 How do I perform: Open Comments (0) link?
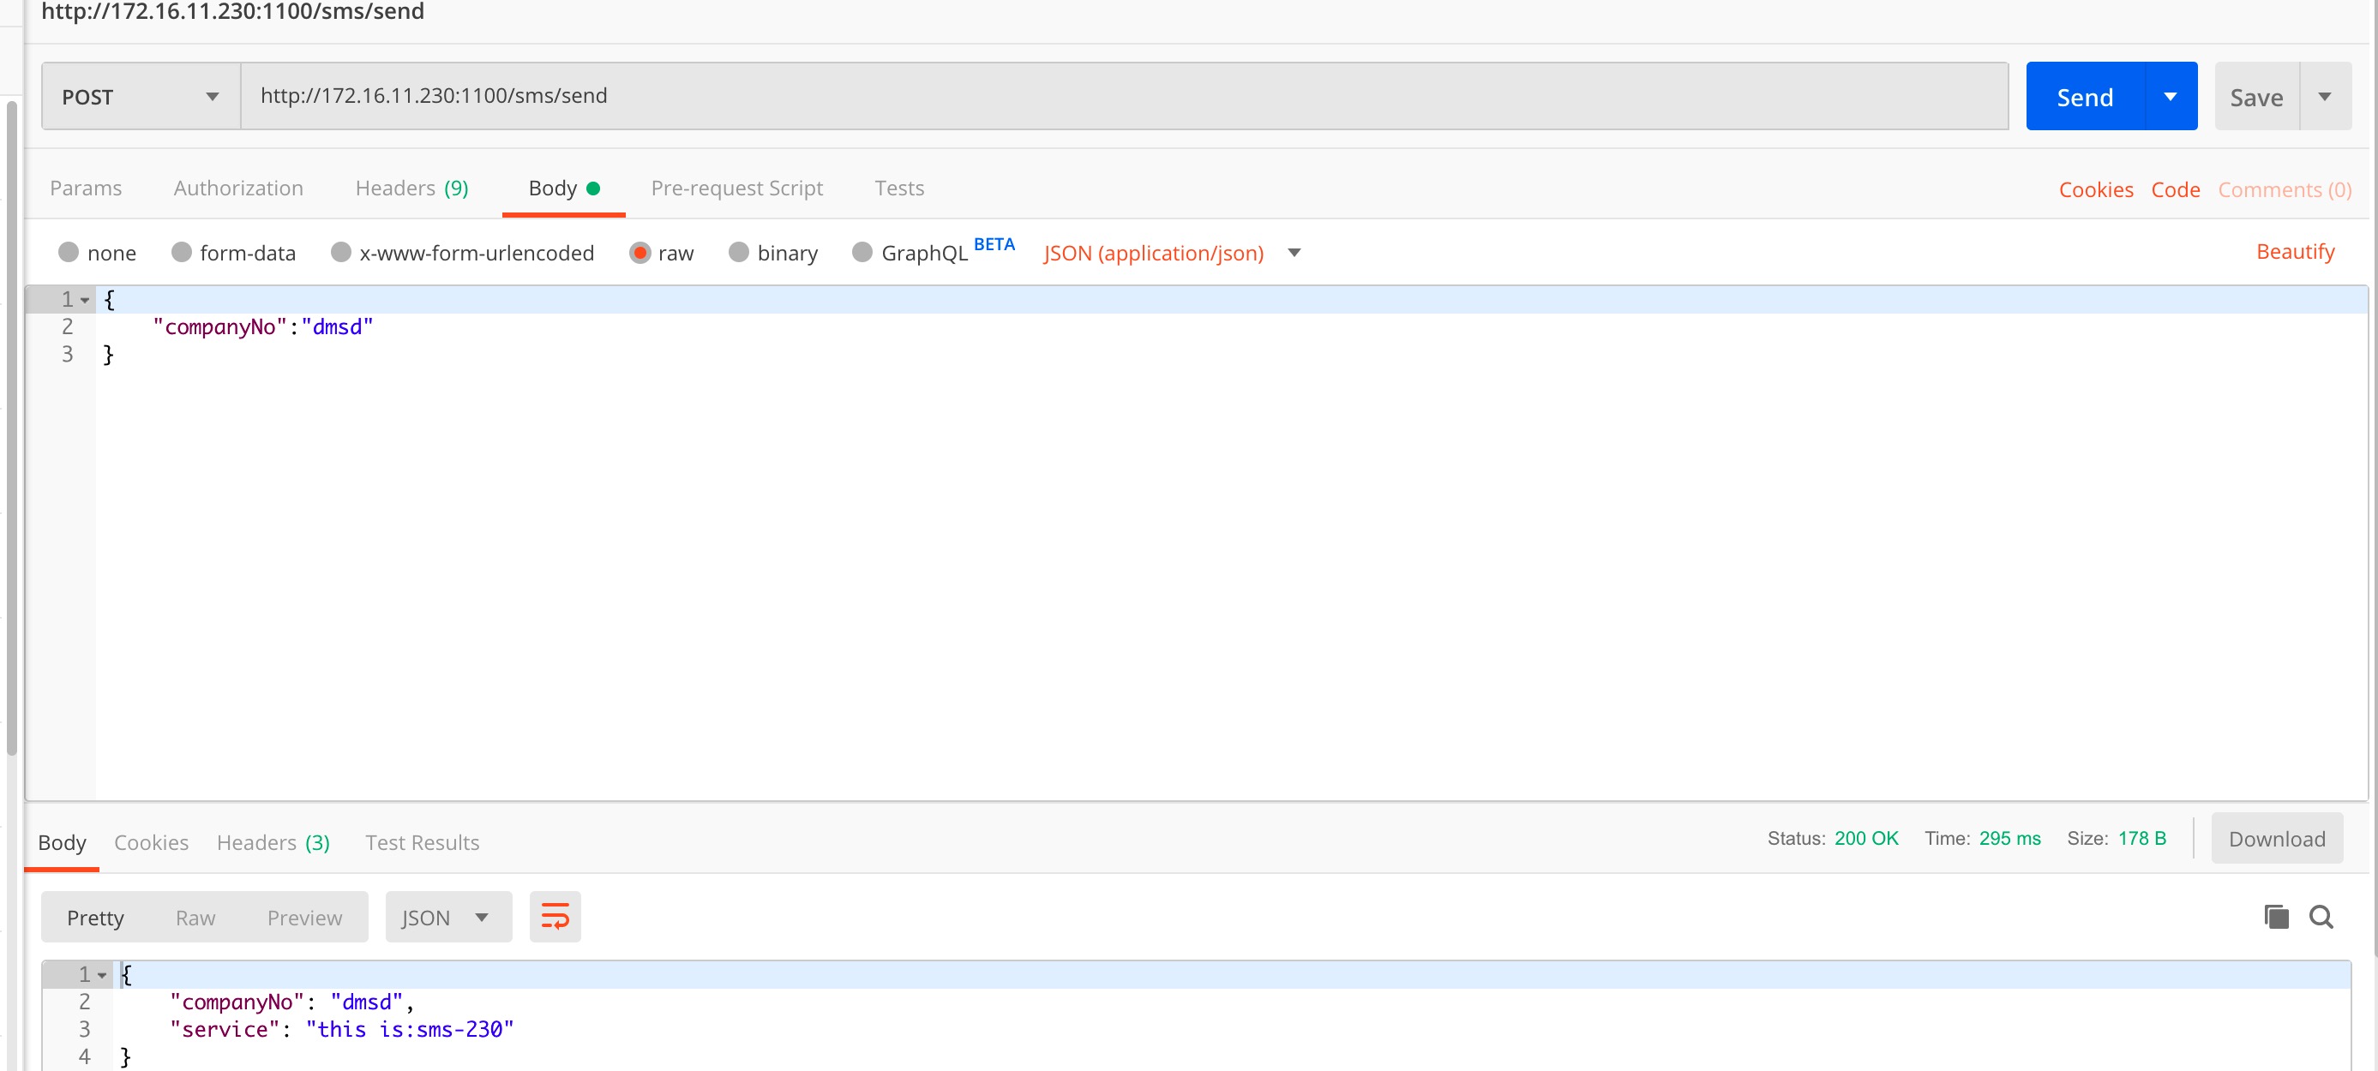coord(2284,189)
